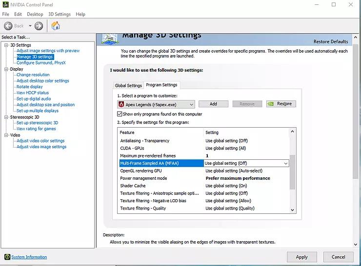
Task: Switch to the Global Settings tab
Action: pos(128,86)
